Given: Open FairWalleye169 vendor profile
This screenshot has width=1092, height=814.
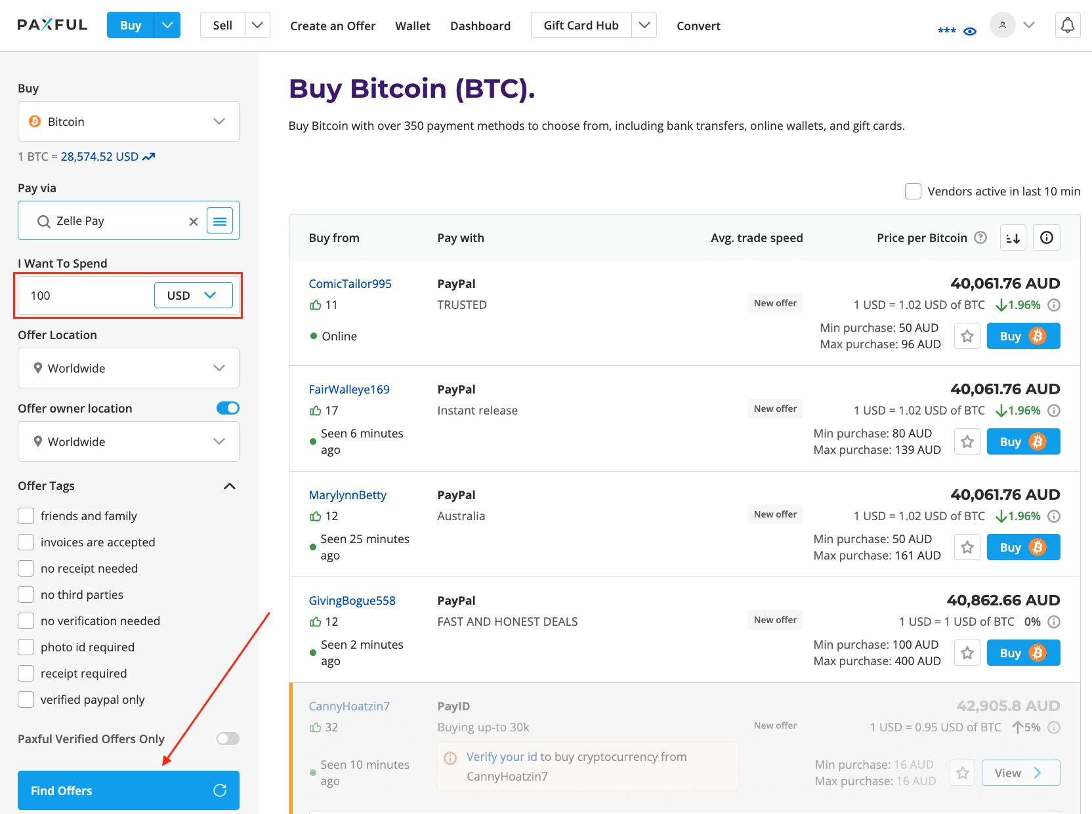Looking at the screenshot, I should 349,390.
